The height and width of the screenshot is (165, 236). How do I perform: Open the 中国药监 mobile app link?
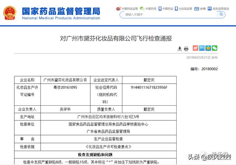click(166, 8)
